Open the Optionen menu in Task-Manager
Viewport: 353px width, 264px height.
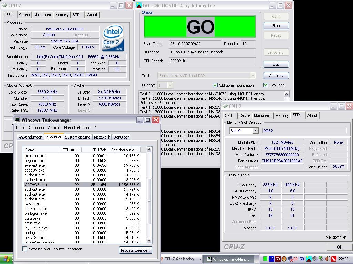tap(36, 128)
